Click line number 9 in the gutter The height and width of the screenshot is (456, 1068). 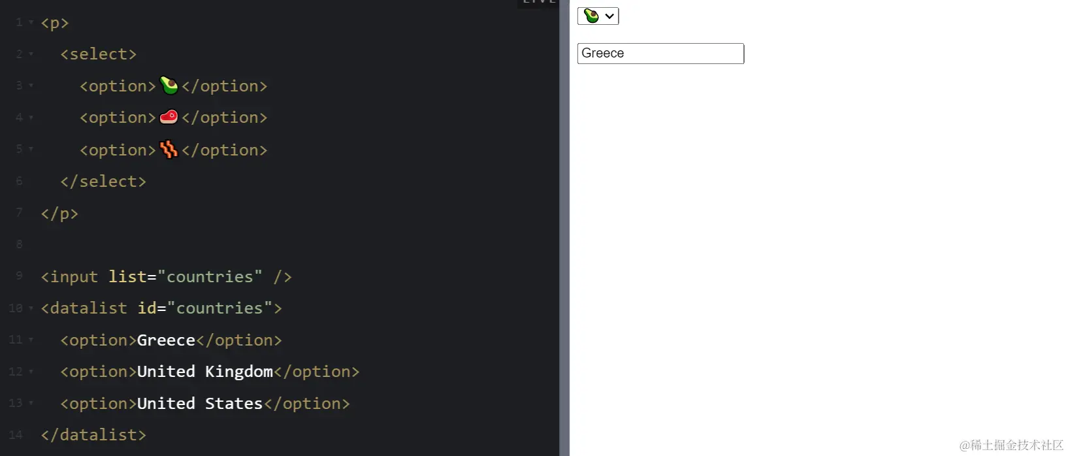point(19,276)
